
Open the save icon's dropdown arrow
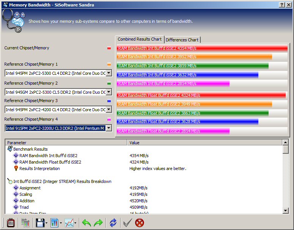point(46,223)
